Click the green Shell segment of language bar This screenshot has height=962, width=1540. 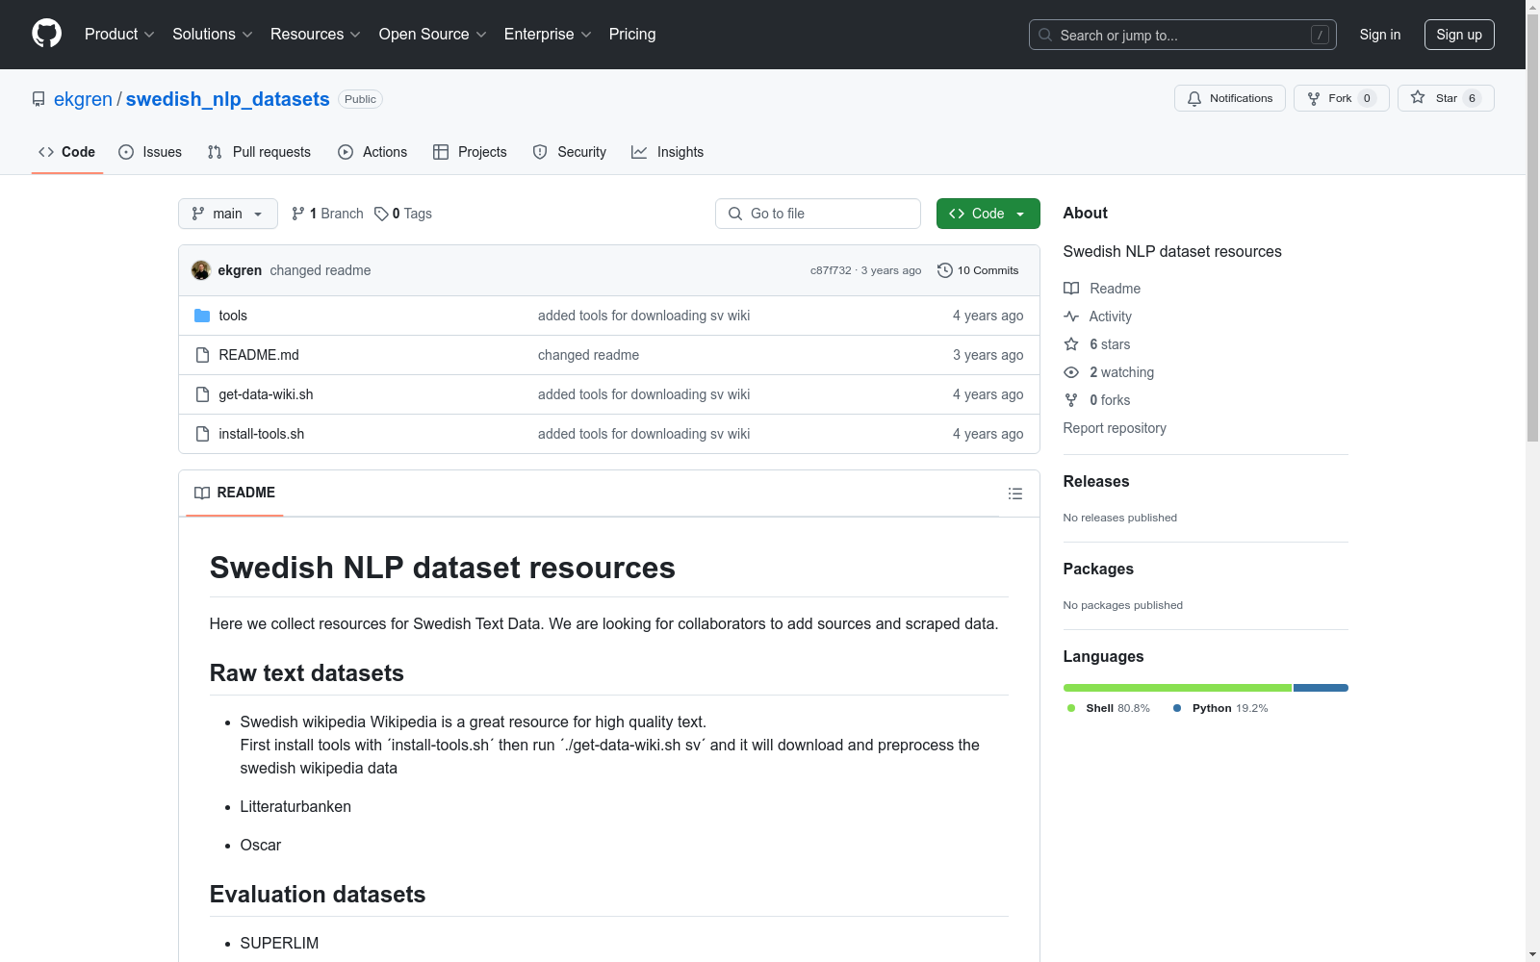click(1177, 688)
